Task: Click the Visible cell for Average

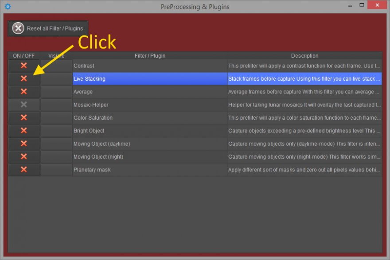Action: pyautogui.click(x=56, y=92)
